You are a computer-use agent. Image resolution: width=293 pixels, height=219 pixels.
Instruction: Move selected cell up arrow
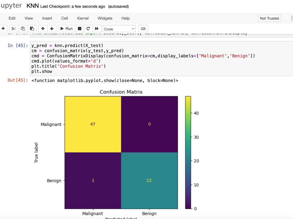click(43, 29)
